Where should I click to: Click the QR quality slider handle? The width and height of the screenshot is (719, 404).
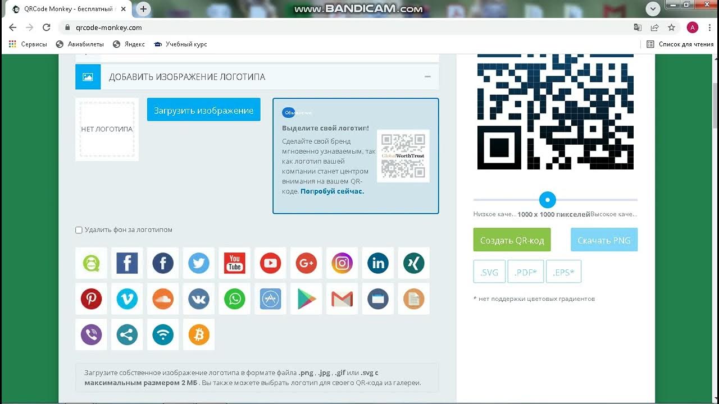click(x=547, y=200)
